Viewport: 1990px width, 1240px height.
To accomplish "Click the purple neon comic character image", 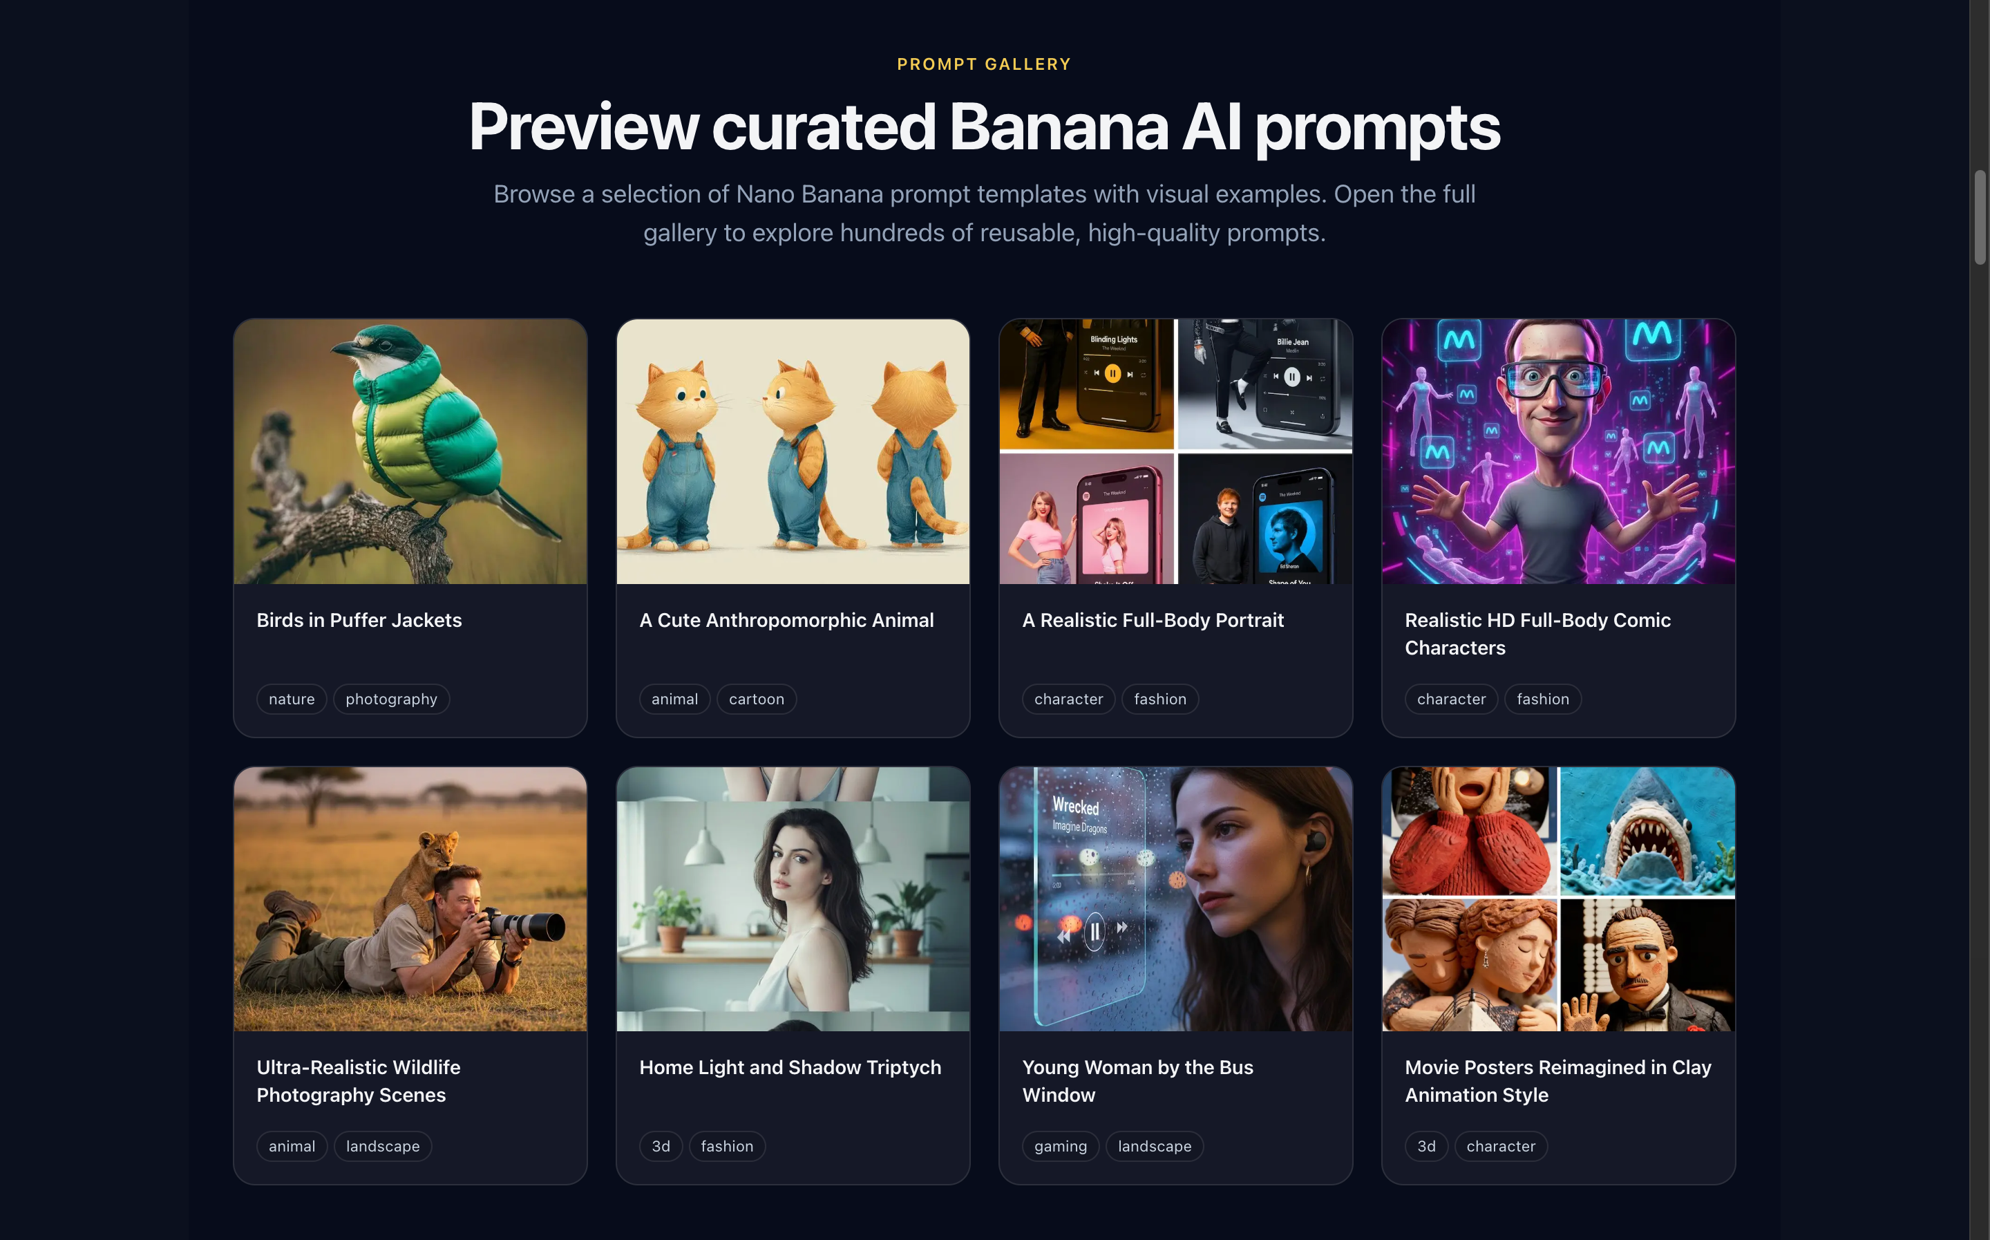I will coord(1558,451).
